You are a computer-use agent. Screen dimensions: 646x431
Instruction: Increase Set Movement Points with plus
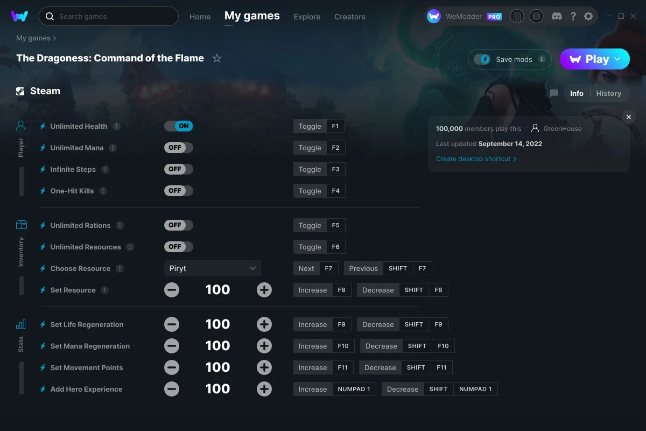pyautogui.click(x=264, y=367)
